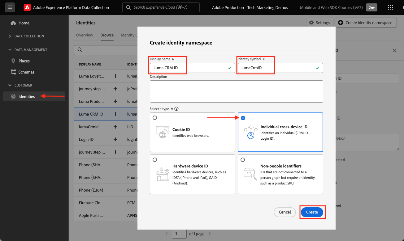The image size is (404, 241).
Task: Open Schemas in the left navigation
Action: pos(26,72)
